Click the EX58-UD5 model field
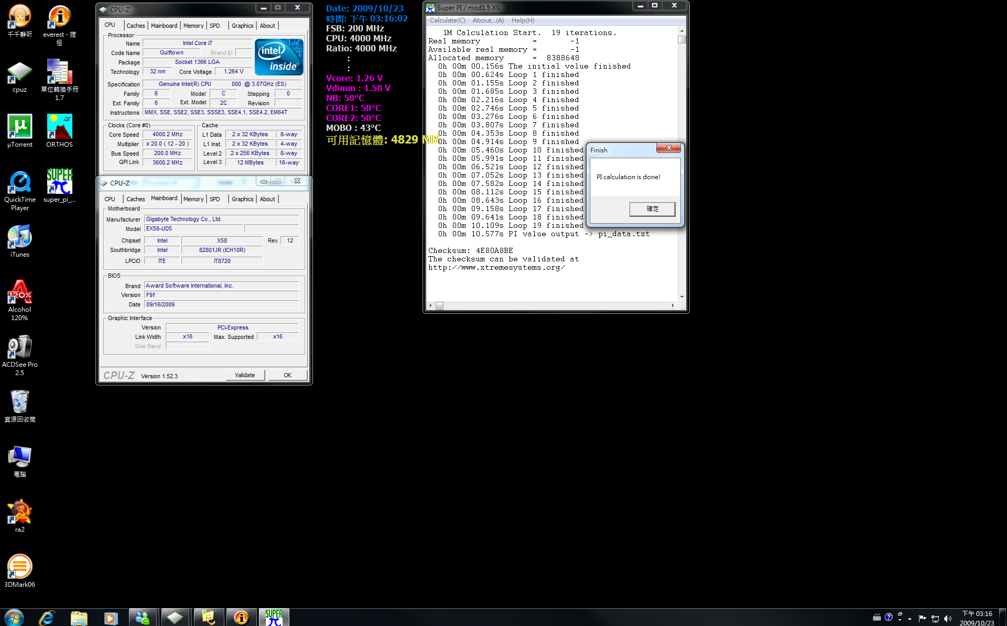 (x=193, y=229)
